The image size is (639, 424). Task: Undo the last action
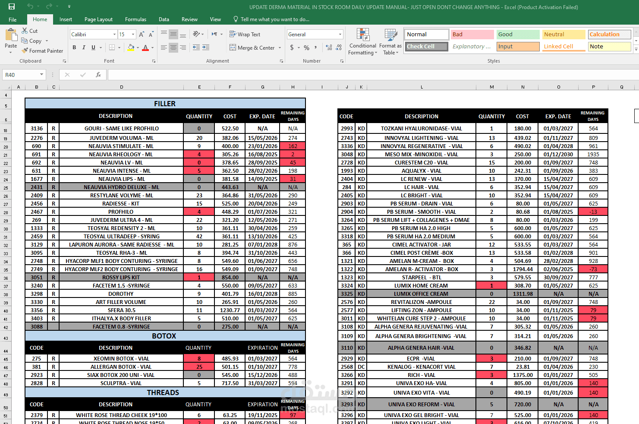[30, 6]
